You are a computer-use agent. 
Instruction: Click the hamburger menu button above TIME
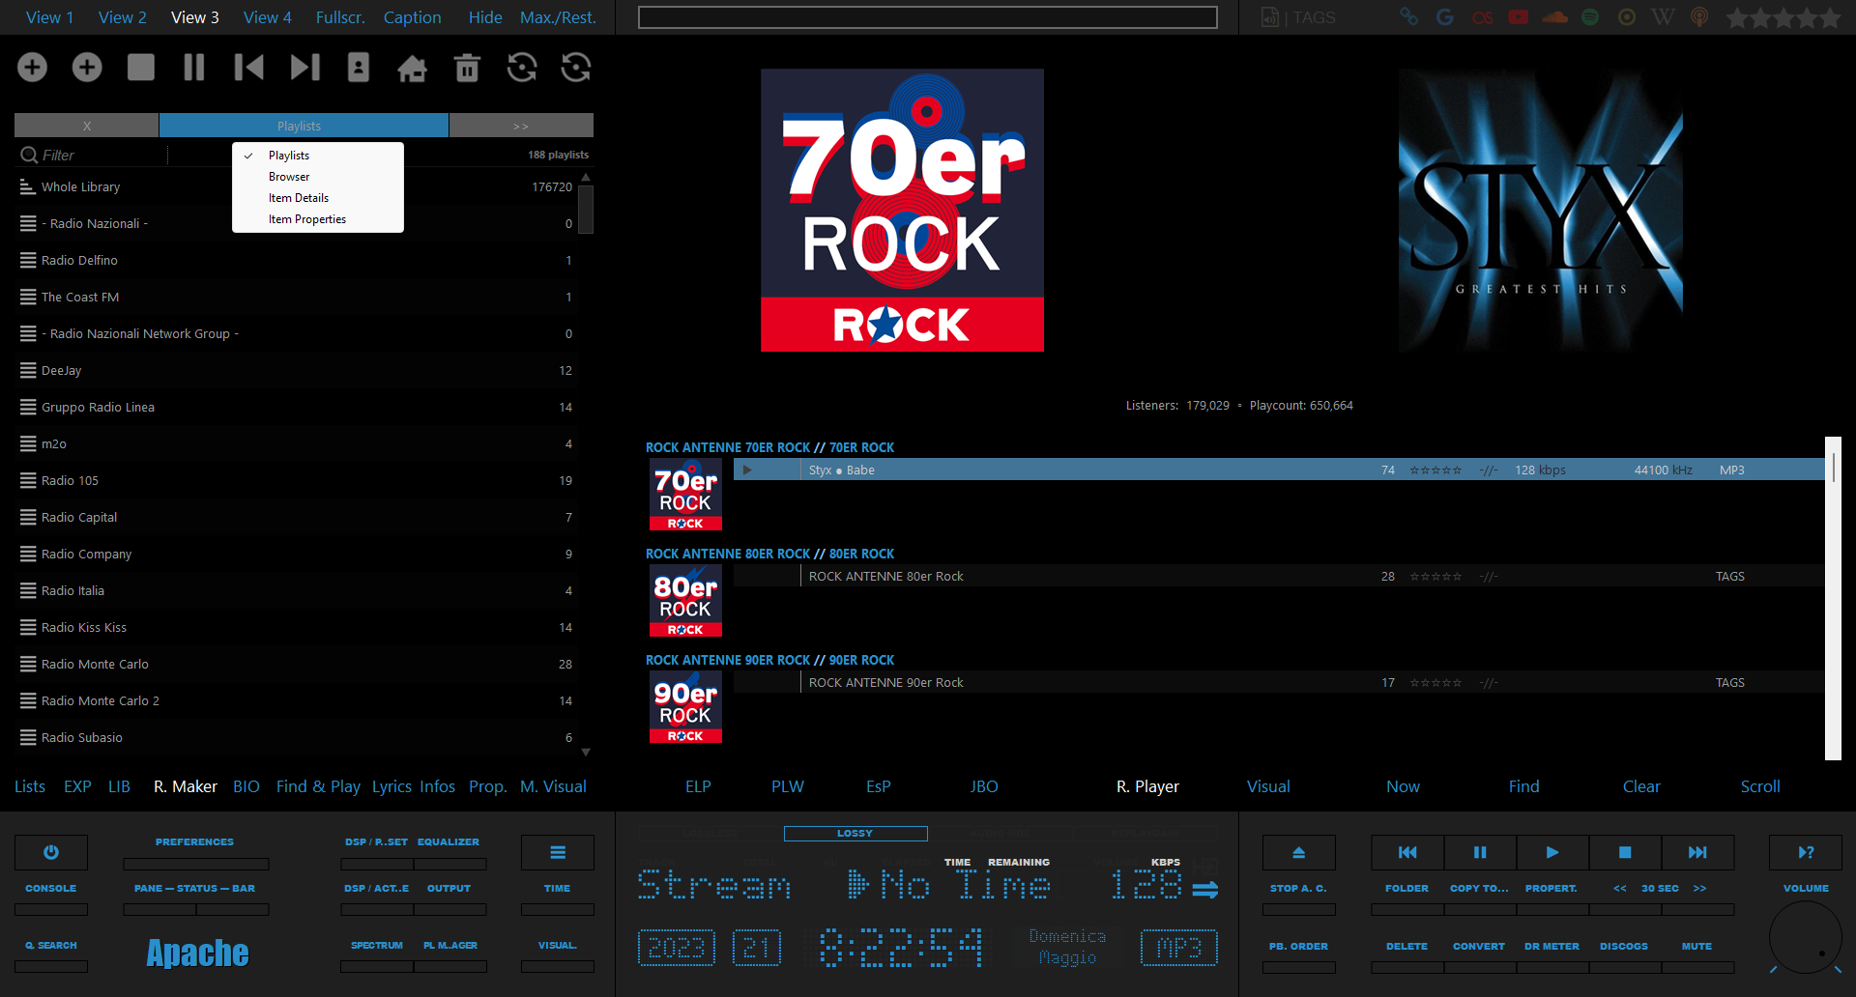[558, 852]
